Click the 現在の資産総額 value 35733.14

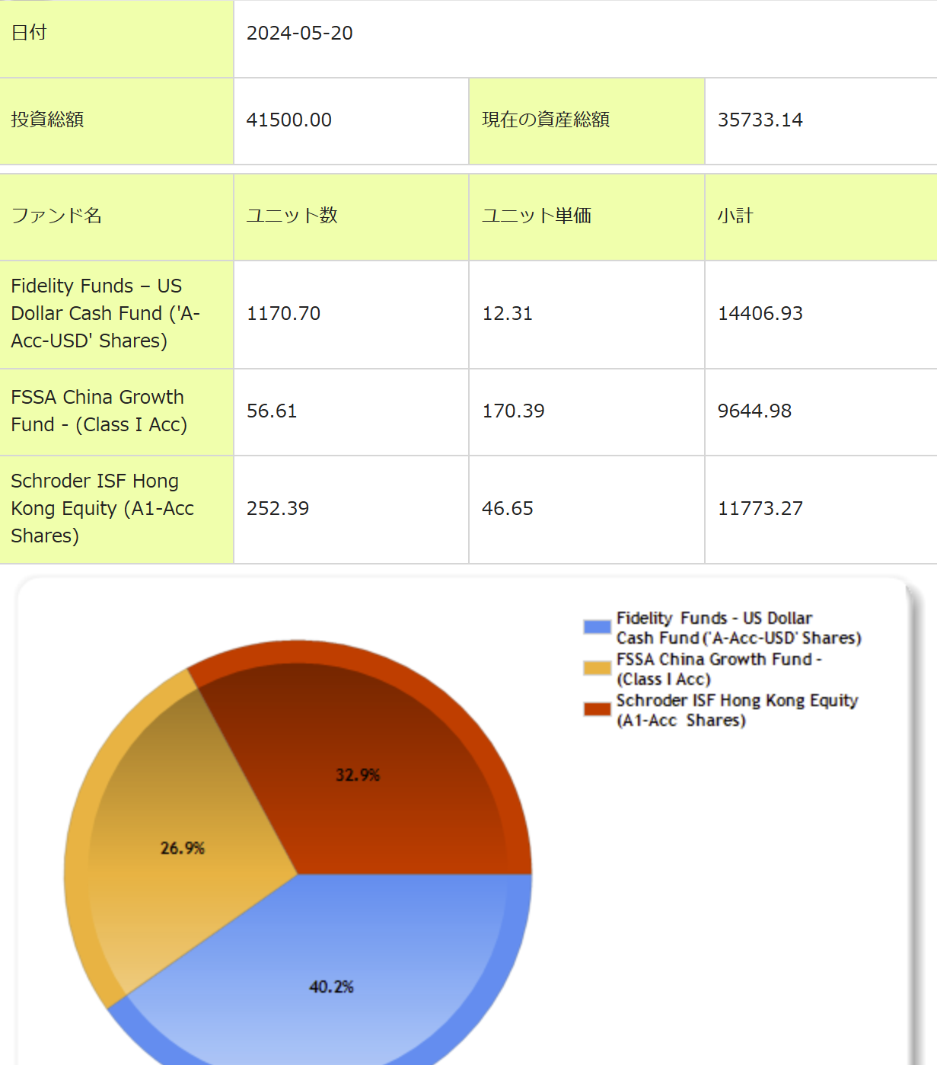(x=760, y=120)
